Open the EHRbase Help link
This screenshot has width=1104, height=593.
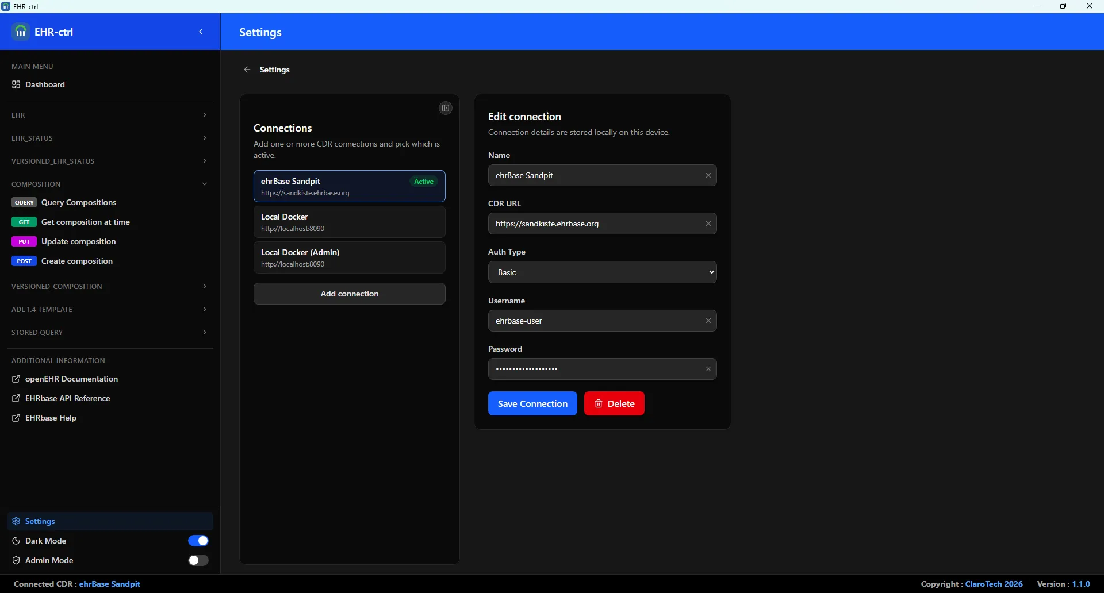(x=110, y=418)
